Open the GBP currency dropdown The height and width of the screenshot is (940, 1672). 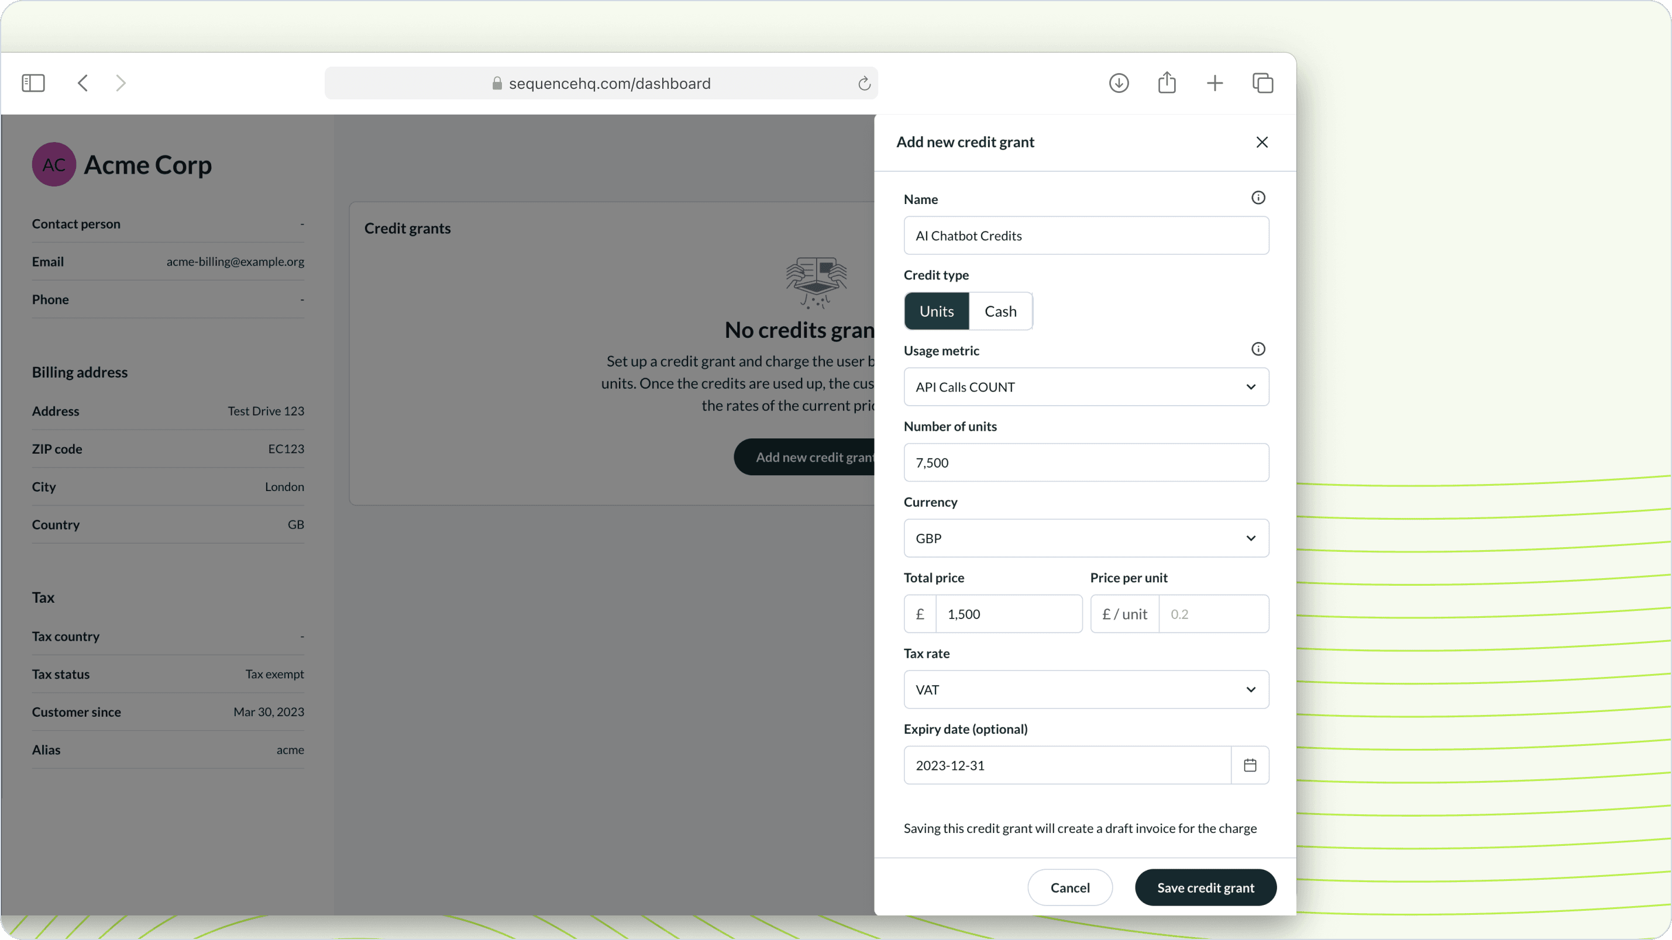pos(1086,538)
